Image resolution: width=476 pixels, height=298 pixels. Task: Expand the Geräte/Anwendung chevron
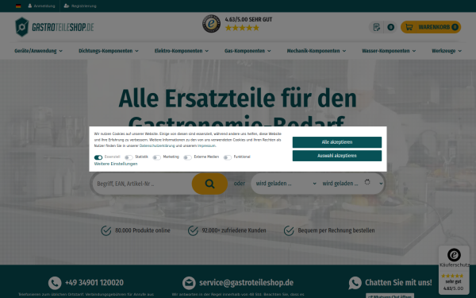pyautogui.click(x=61, y=51)
